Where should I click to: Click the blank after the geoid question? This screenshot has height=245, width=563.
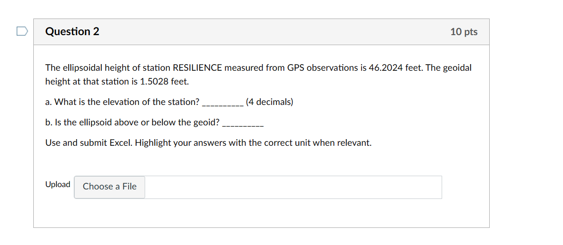[243, 123]
